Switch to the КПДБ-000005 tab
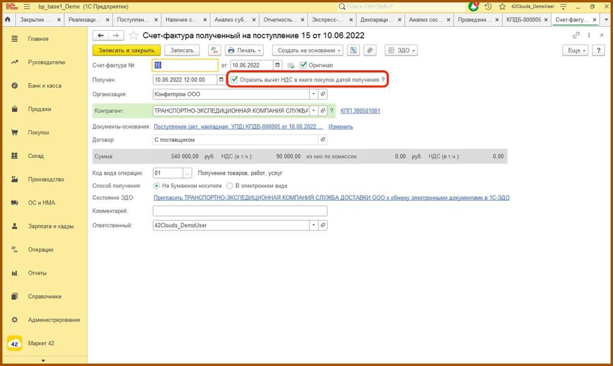This screenshot has width=613, height=366. (523, 20)
